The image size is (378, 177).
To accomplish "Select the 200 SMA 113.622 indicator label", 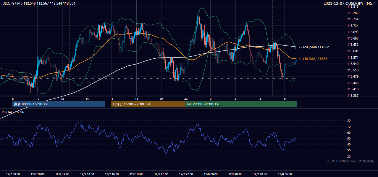I will click(x=314, y=47).
